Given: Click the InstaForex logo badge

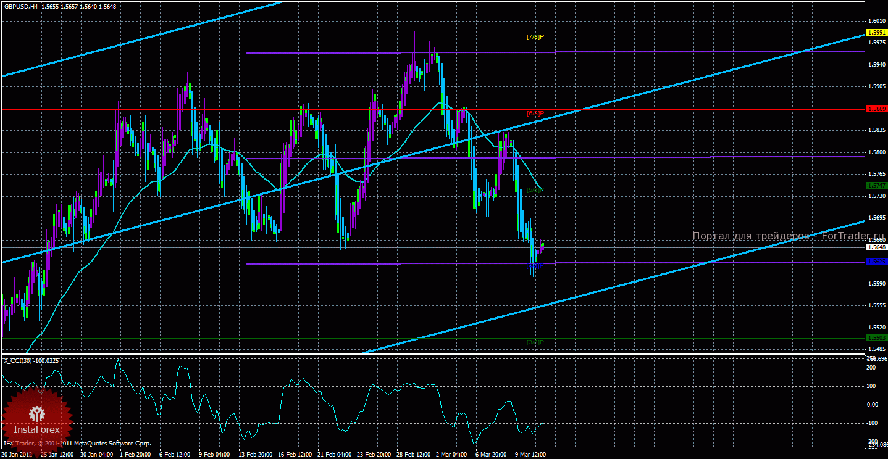Looking at the screenshot, I should click(x=37, y=419).
